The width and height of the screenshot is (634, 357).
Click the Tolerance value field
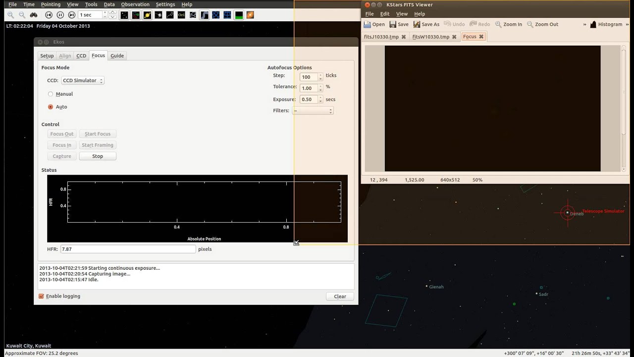pos(309,88)
